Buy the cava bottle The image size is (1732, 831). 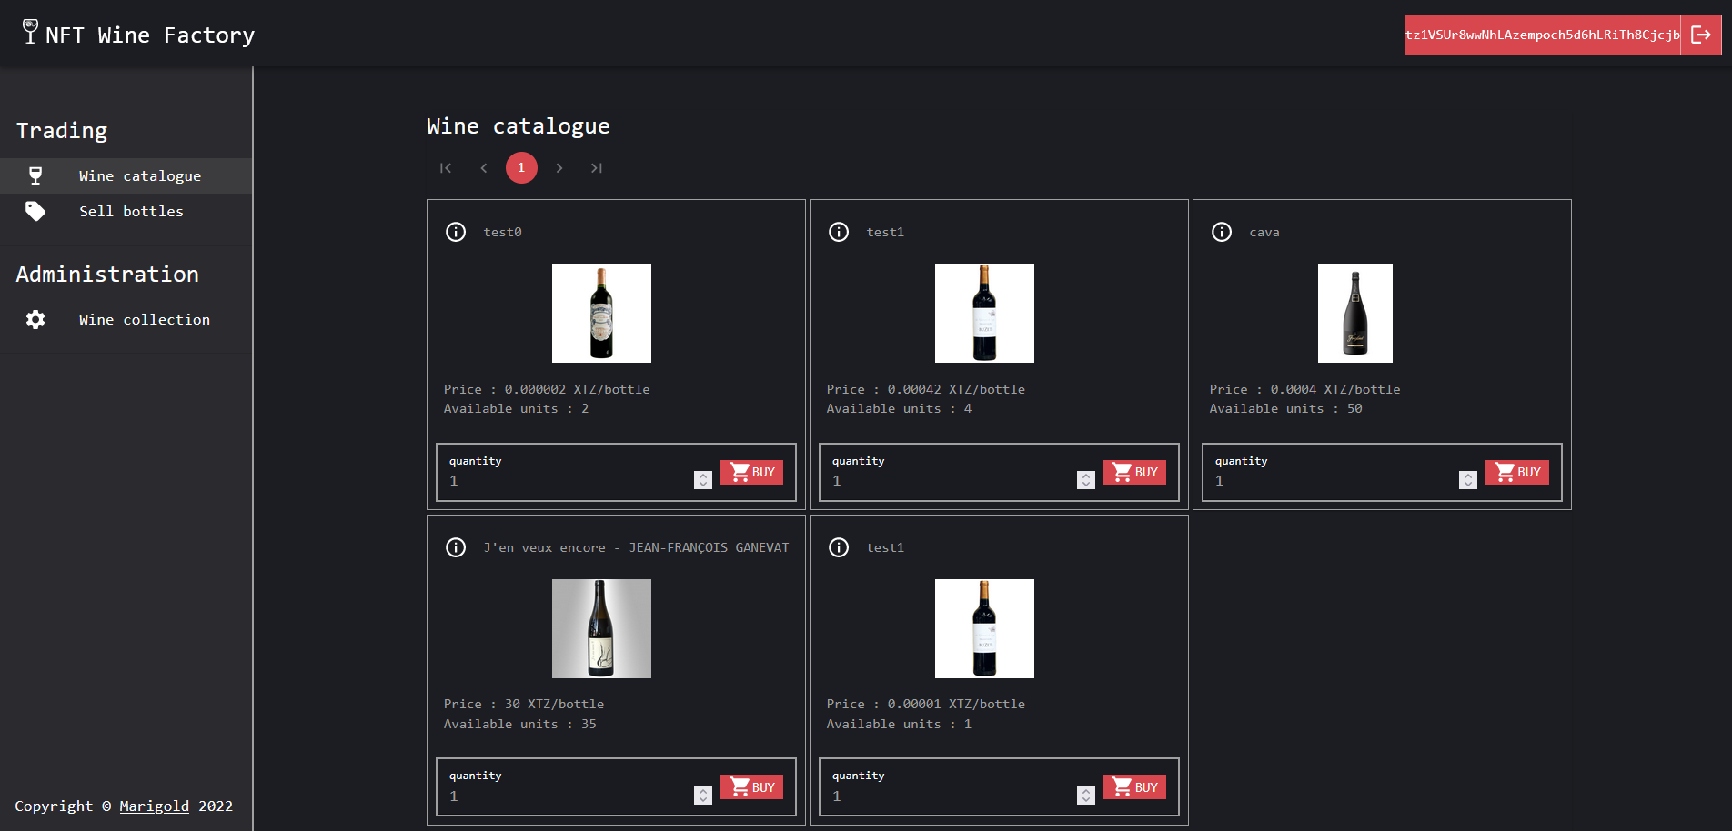[1516, 472]
